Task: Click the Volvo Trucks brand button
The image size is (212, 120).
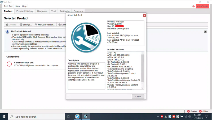Action: pyautogui.click(x=202, y=6)
